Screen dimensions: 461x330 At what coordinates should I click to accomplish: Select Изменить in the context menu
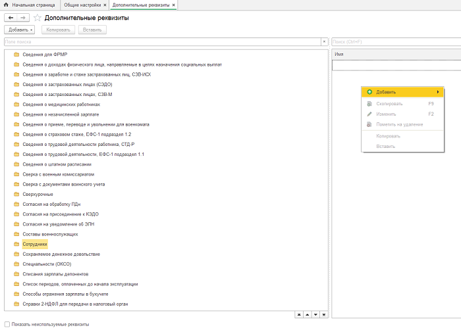385,114
